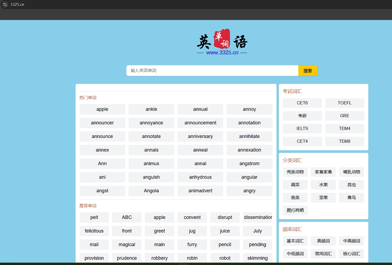The width and height of the screenshot is (392, 265).
Task: Look up the word apple in hot words
Action: coord(102,109)
